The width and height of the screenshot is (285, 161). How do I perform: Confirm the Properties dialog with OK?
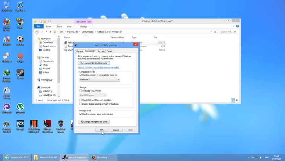(x=101, y=130)
